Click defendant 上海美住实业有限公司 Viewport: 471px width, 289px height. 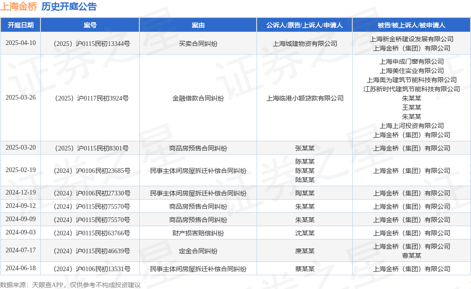tap(412, 71)
